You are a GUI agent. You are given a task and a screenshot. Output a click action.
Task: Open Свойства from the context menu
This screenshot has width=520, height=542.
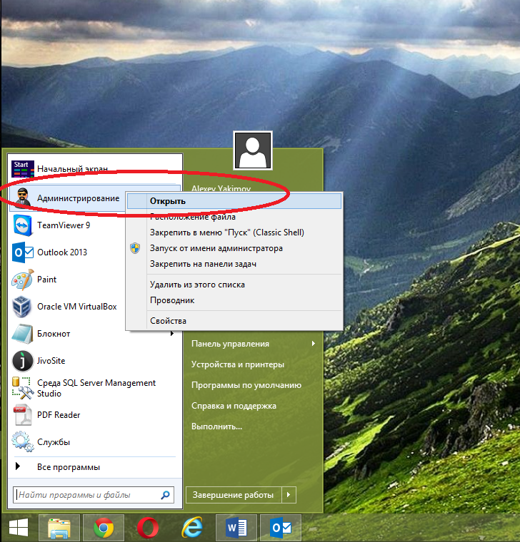coord(234,321)
